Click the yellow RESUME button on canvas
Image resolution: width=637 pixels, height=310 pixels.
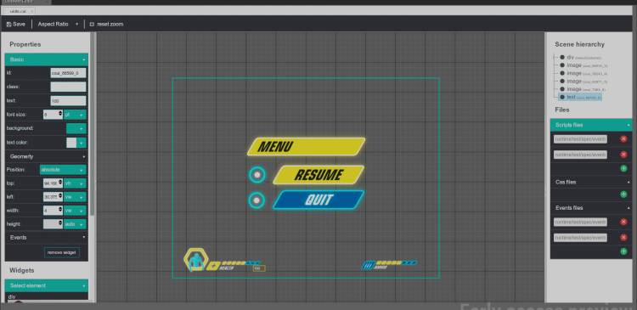[318, 175]
